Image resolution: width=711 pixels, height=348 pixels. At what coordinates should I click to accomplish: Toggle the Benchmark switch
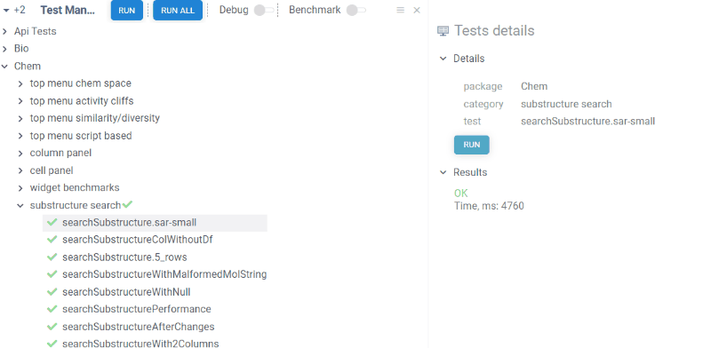click(x=356, y=10)
